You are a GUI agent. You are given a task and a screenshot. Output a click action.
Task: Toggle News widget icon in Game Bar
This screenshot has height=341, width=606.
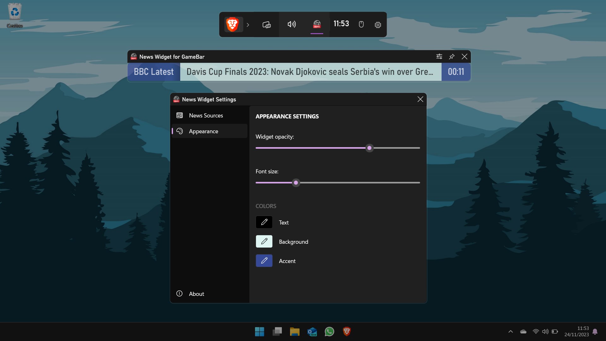coord(317,24)
